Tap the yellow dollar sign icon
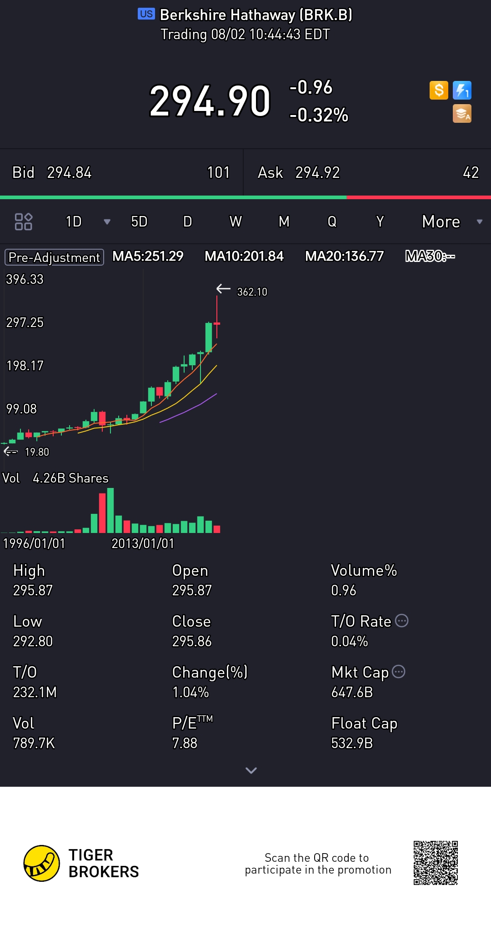491x940 pixels. coord(439,90)
